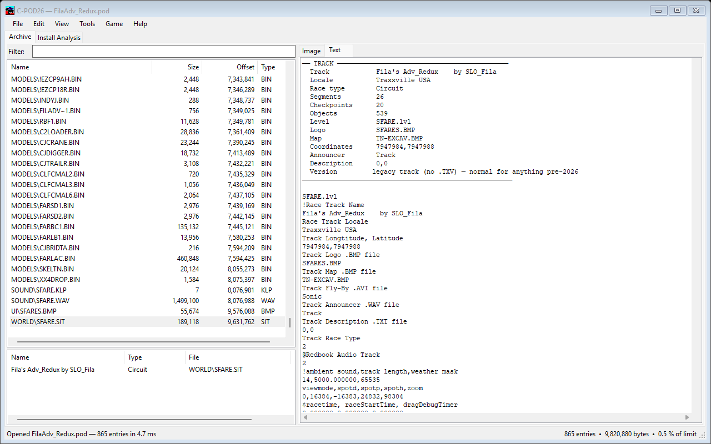Select MODELS\CJDIGGER.BIN entry

point(147,153)
